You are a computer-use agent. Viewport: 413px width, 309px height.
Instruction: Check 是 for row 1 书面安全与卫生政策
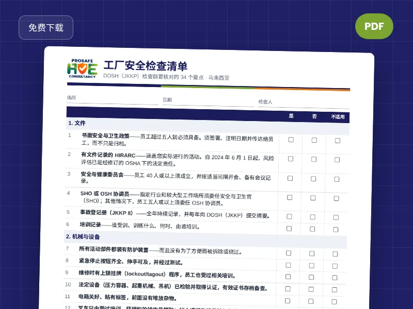[x=291, y=140]
